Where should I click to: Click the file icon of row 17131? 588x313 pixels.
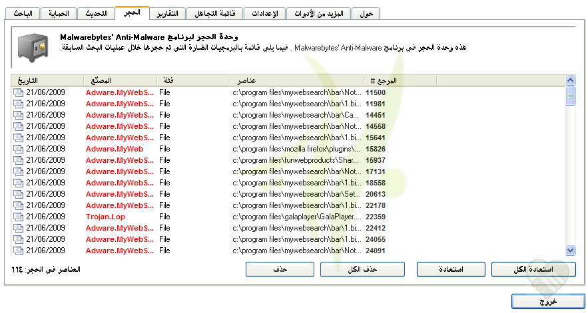pos(18,171)
